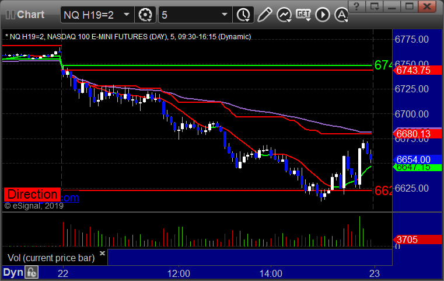This screenshot has height=281, width=444.
Task: Click the 6775.00 price axis label
Action: click(412, 39)
